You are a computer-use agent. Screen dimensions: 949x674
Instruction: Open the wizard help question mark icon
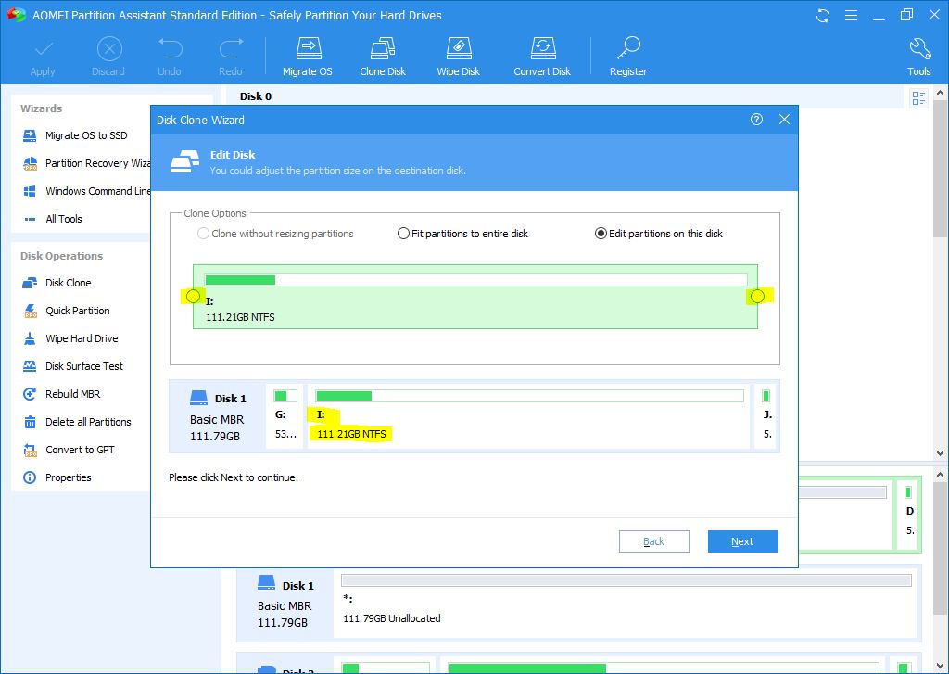click(x=757, y=120)
